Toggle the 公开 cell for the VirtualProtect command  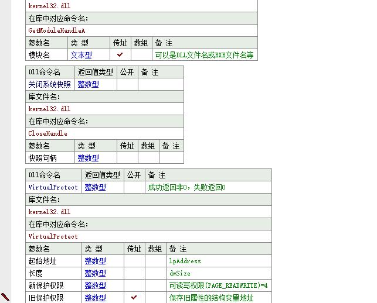coord(134,187)
